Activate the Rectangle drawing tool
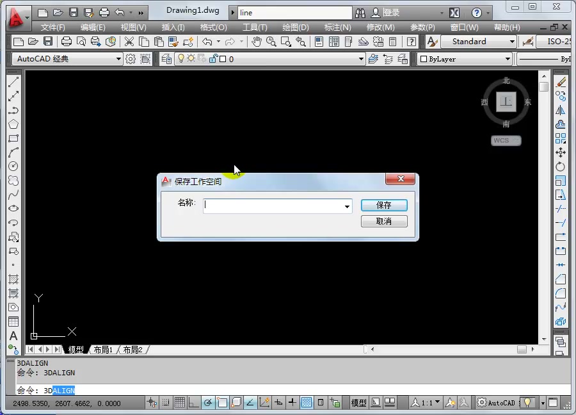The width and height of the screenshot is (576, 415). (x=14, y=139)
